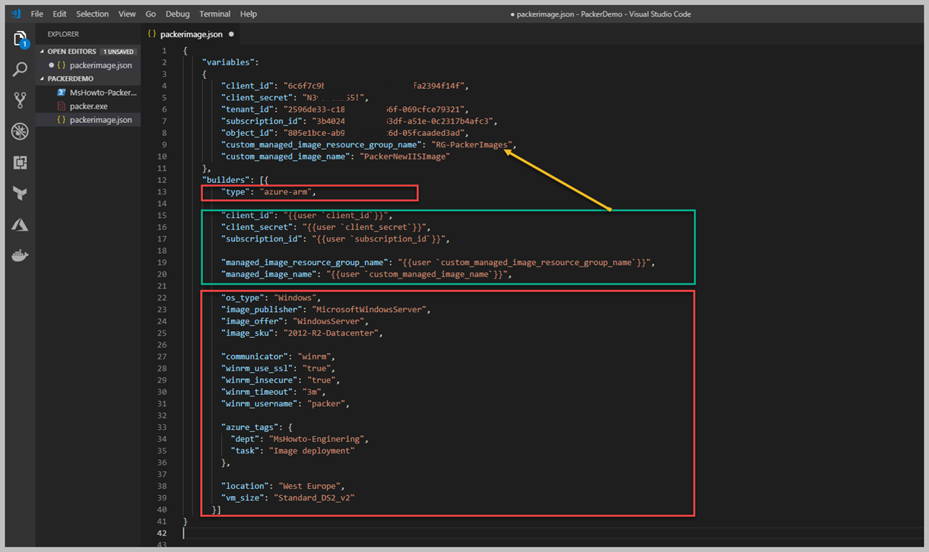Open the Search view icon
The image size is (929, 552).
[20, 70]
